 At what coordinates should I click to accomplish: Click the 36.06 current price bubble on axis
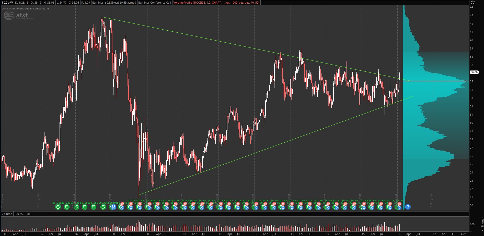click(x=474, y=72)
